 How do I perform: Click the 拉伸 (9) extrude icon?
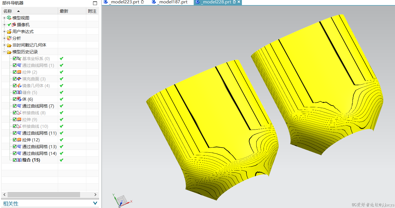19,119
